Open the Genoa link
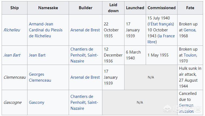The image size is (205, 116). pyautogui.click(x=190, y=30)
